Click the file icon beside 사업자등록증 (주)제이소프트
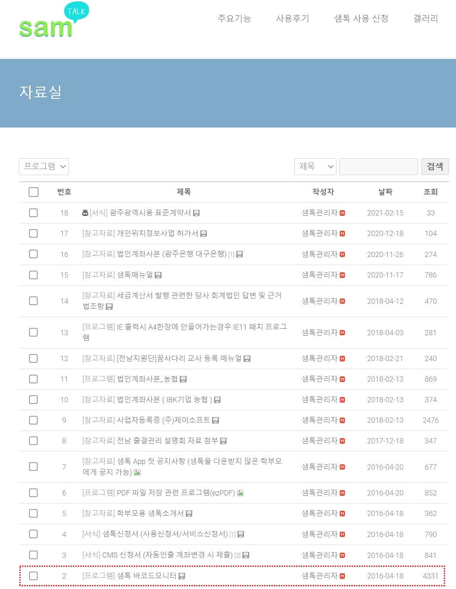 tap(216, 420)
